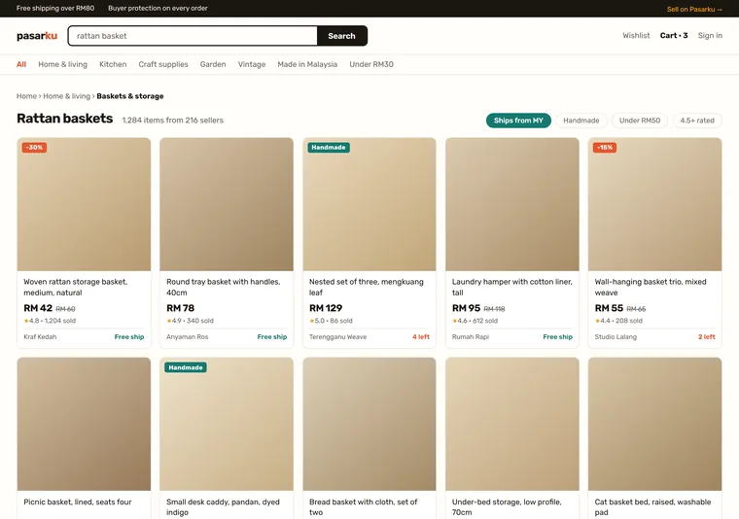The width and height of the screenshot is (739, 519).
Task: Click title Small desk caddy, pandan
Action: [223, 507]
